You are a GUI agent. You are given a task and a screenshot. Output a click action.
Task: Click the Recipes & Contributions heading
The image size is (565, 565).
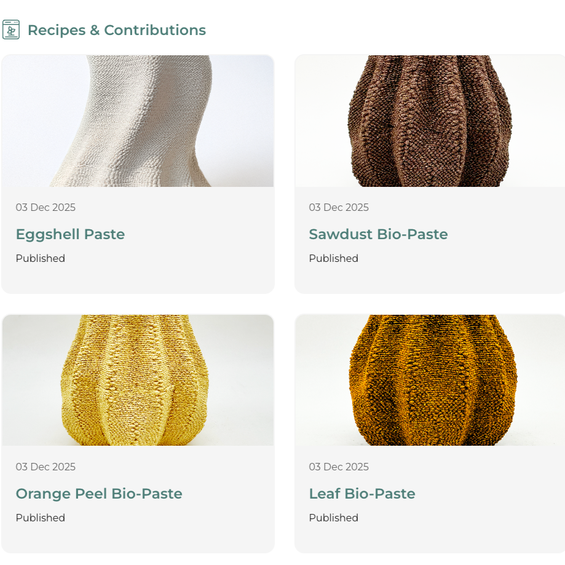pyautogui.click(x=117, y=30)
